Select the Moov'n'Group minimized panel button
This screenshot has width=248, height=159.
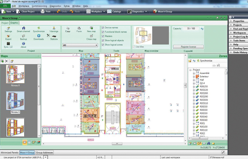tap(27, 152)
